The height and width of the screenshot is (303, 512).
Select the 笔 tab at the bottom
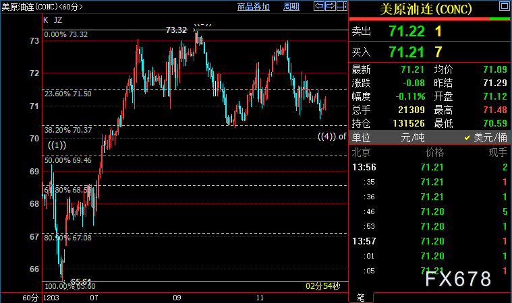pos(360,297)
